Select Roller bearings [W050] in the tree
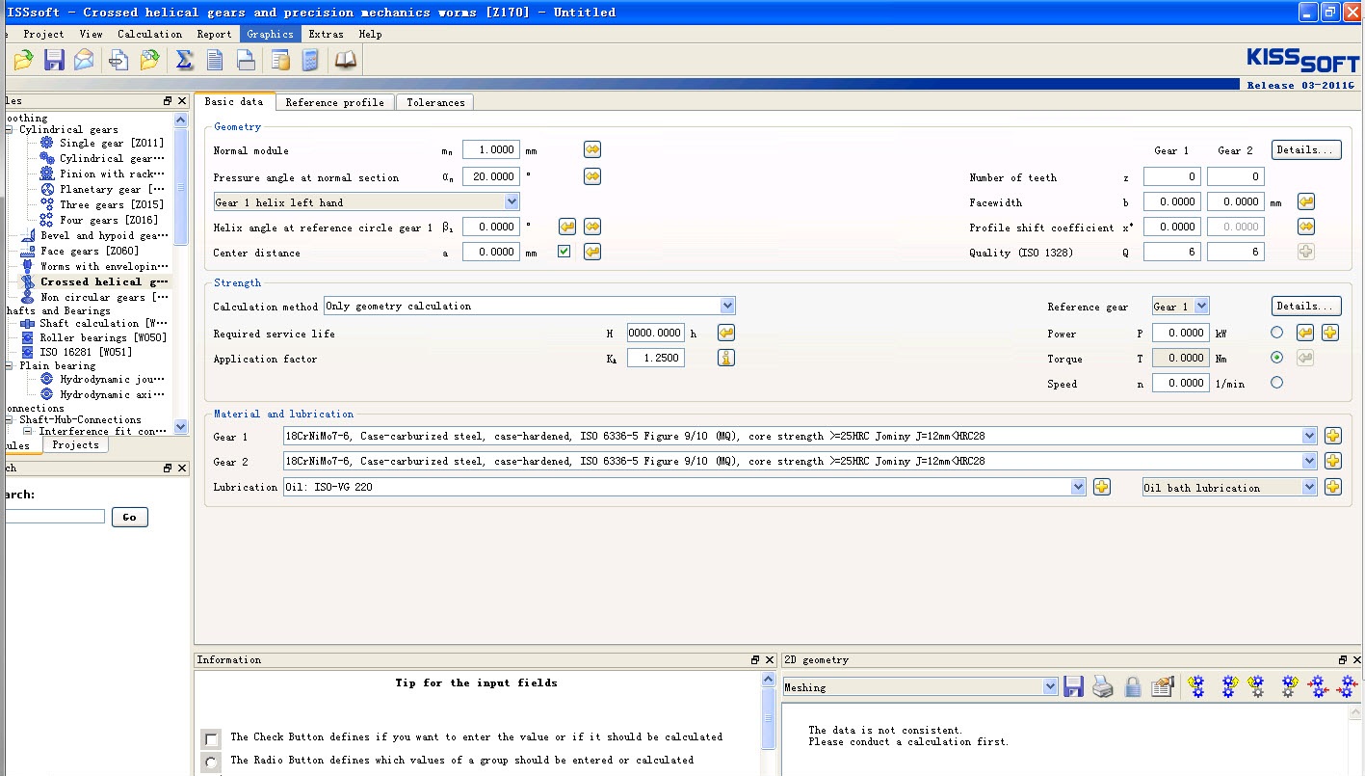The image size is (1365, 776). tap(103, 337)
